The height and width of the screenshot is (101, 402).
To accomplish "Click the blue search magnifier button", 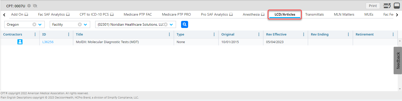I will point(185,24).
